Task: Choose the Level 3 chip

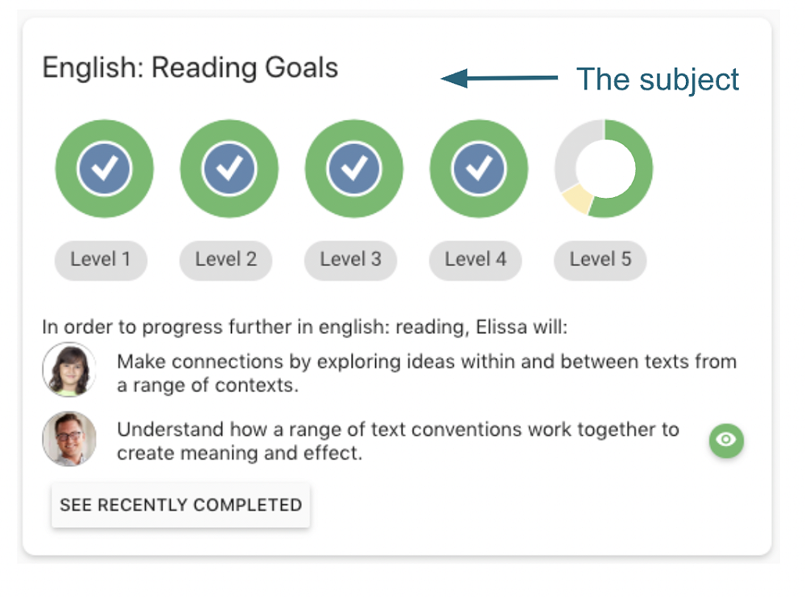Action: point(350,260)
